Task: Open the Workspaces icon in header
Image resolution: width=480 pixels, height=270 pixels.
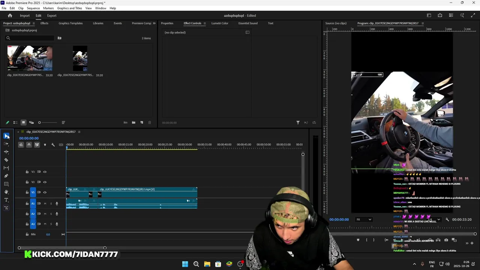Action: pos(429,15)
